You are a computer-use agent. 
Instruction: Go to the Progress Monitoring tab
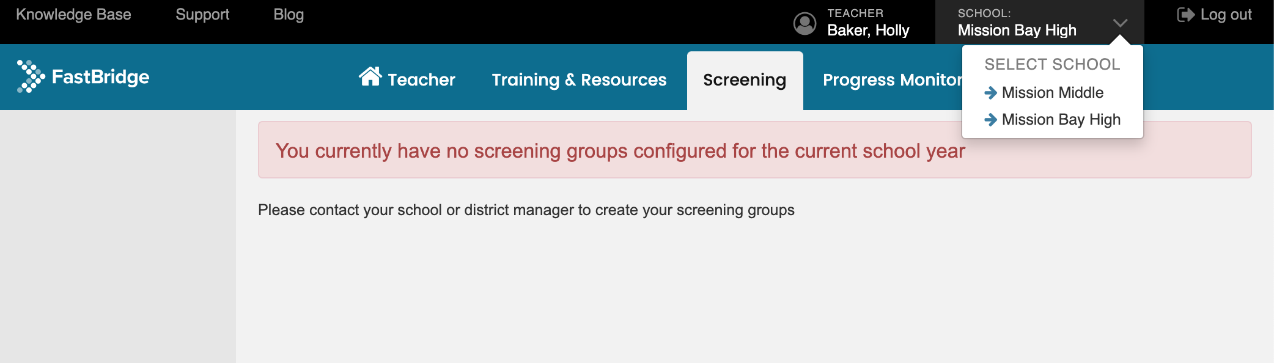(x=893, y=80)
